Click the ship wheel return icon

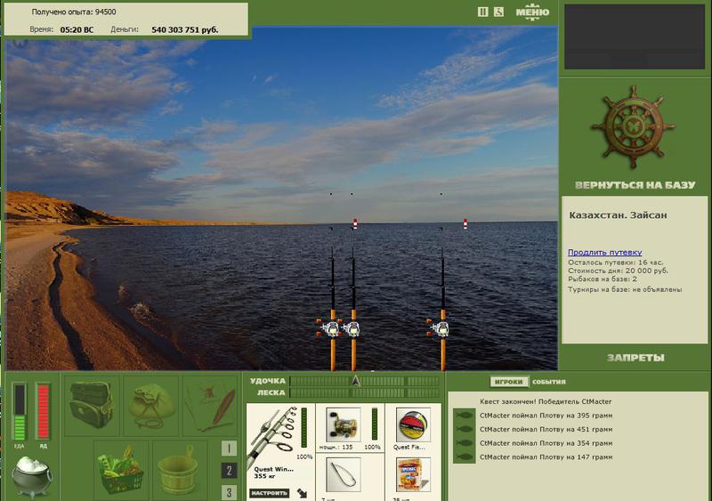tap(632, 127)
